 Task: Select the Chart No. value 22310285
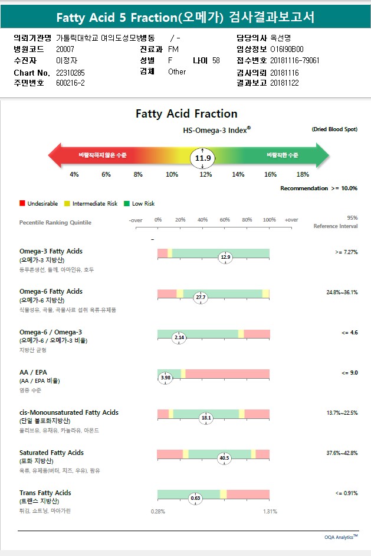tap(70, 73)
